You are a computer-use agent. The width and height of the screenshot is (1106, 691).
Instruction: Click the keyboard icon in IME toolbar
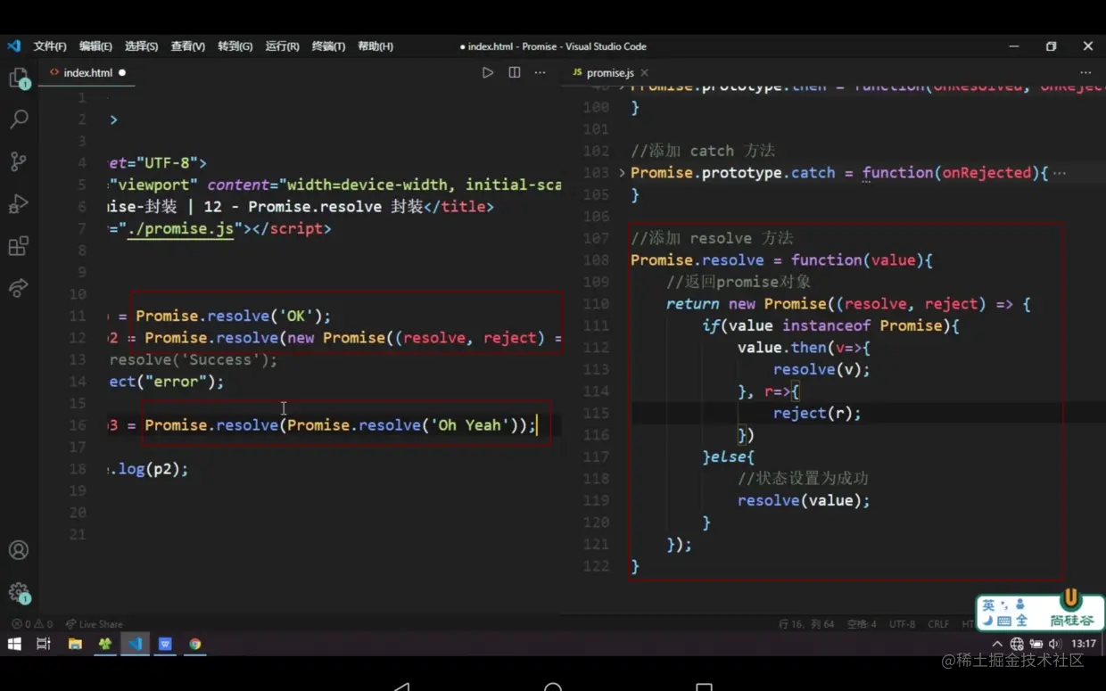1004,621
